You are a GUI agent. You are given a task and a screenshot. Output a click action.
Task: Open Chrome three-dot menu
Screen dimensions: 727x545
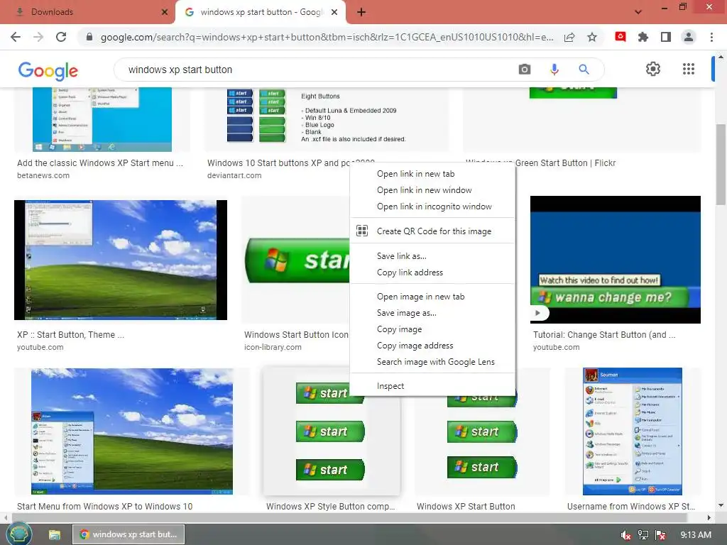pyautogui.click(x=711, y=37)
